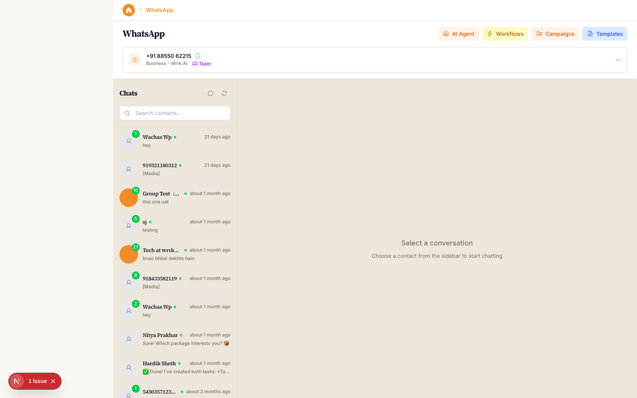Click the Group Test orange avatar
Viewport: 637px width, 398px height.
pos(128,198)
